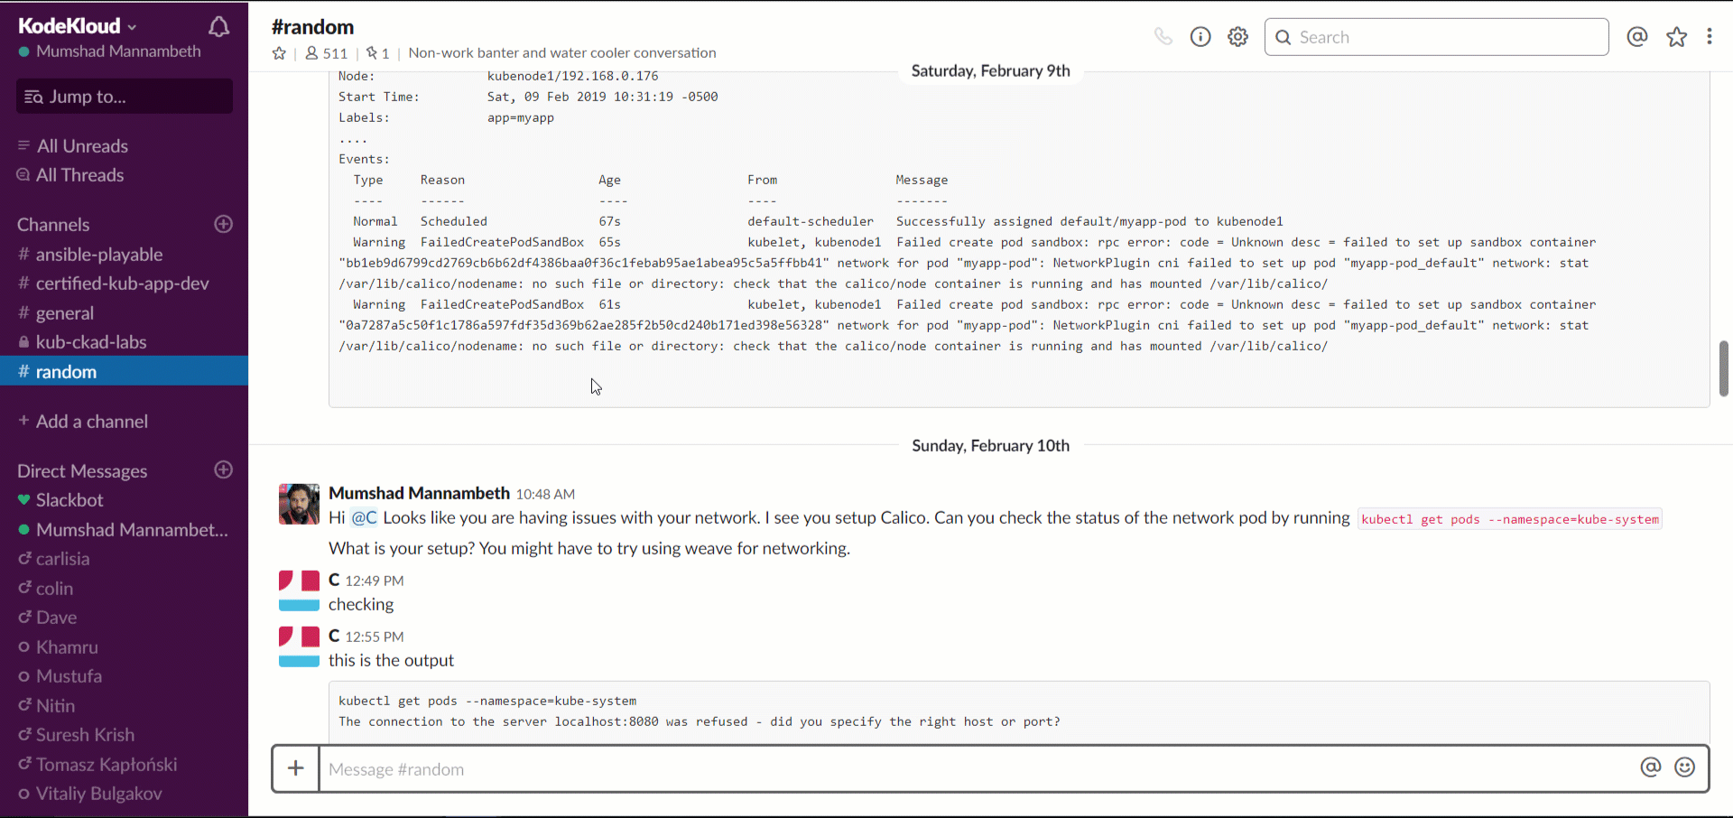
Task: Star the #random channel
Action: coord(279,53)
